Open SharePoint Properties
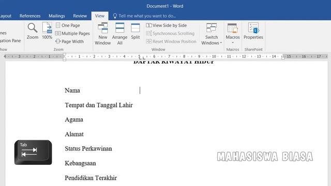 [253, 31]
